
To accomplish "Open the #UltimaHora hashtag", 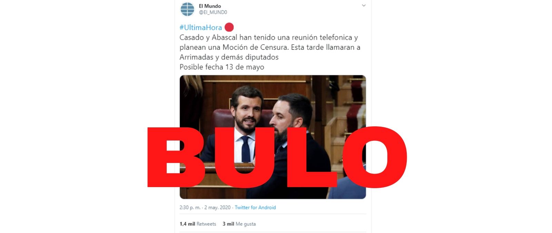I will (200, 28).
